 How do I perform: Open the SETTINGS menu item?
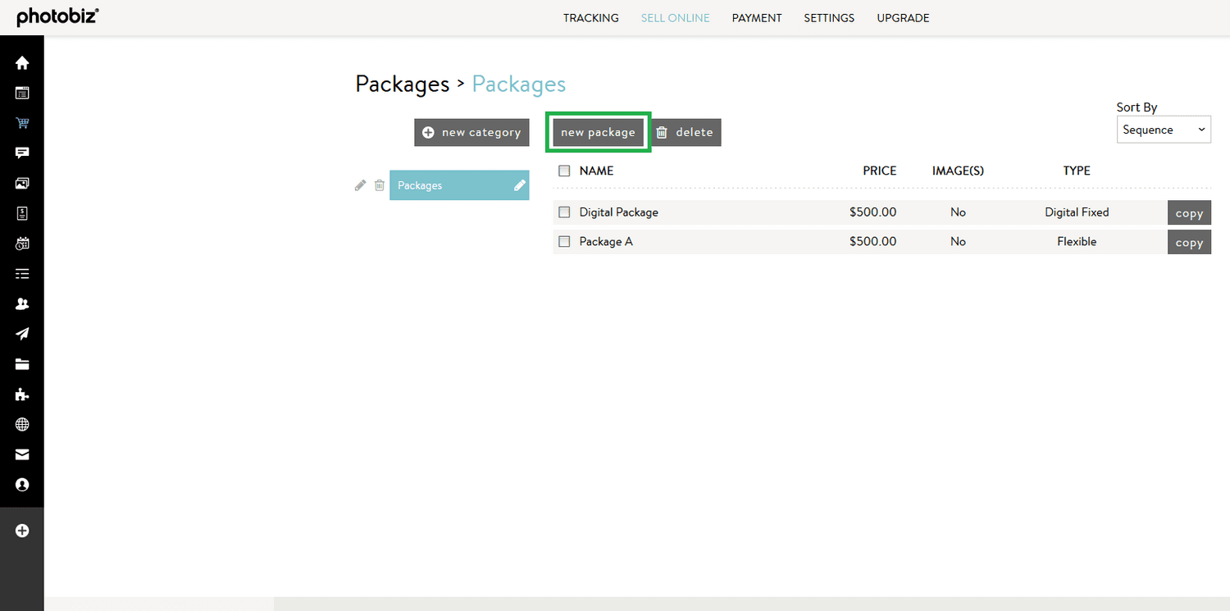click(828, 17)
